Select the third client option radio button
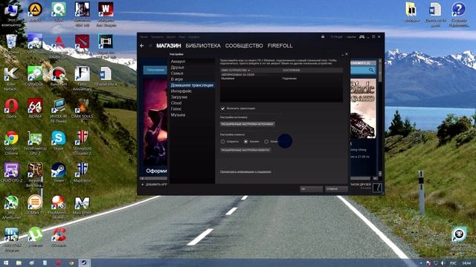 coord(266,142)
